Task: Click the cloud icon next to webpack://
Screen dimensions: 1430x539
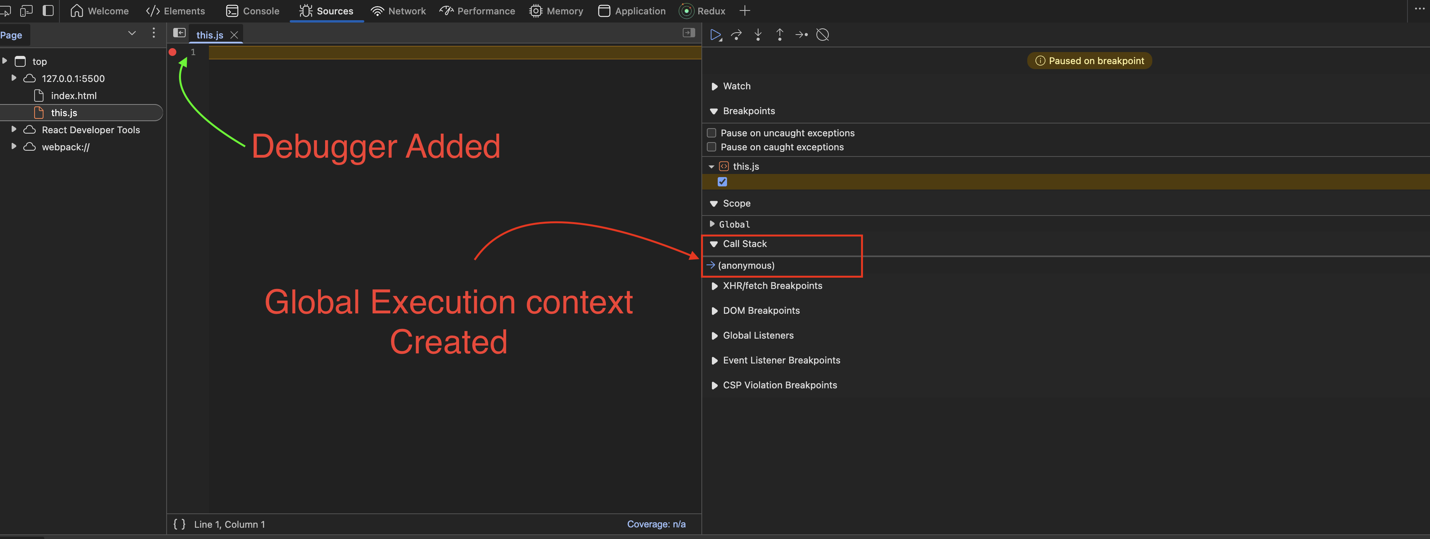Action: tap(30, 146)
